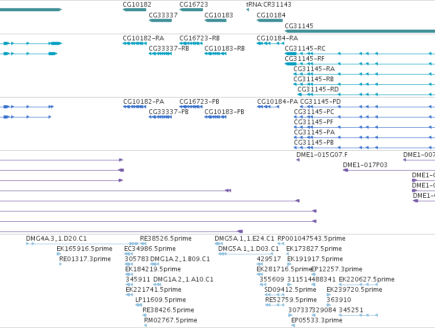Screen dimensions: 435x328
Task: Select protein CG33337-PB
Action: point(169,112)
